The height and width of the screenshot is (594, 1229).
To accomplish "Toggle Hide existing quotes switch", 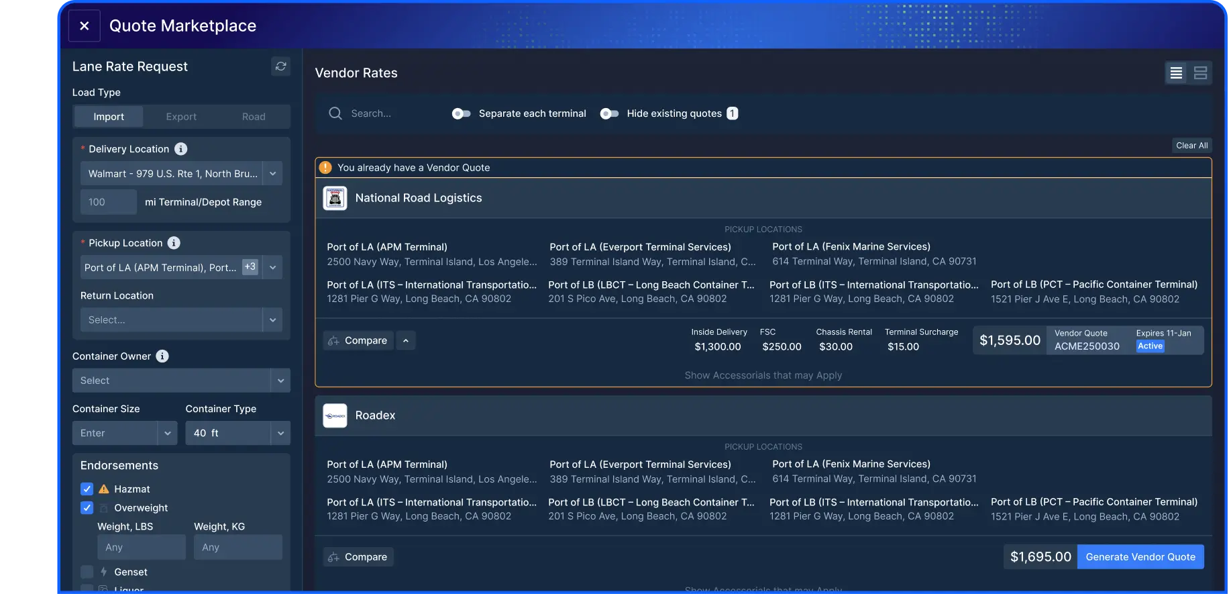I will (609, 113).
